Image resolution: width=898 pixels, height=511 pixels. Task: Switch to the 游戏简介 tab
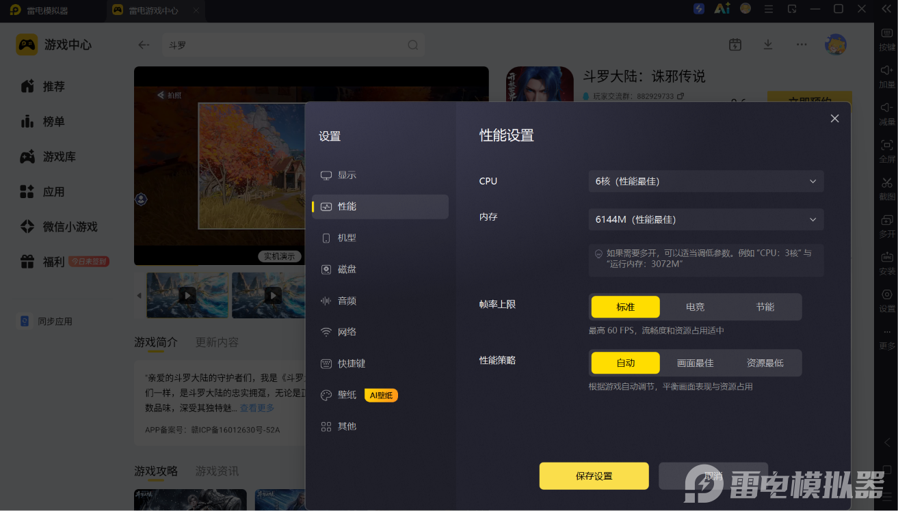156,342
